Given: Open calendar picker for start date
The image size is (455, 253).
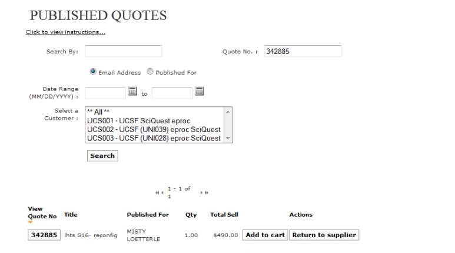Looking at the screenshot, I should point(132,91).
